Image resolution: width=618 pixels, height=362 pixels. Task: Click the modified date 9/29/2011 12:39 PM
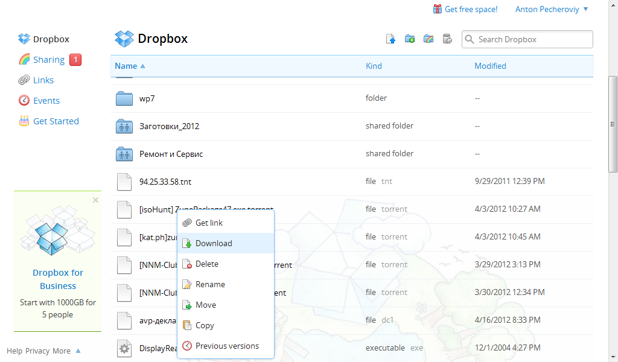tap(509, 181)
